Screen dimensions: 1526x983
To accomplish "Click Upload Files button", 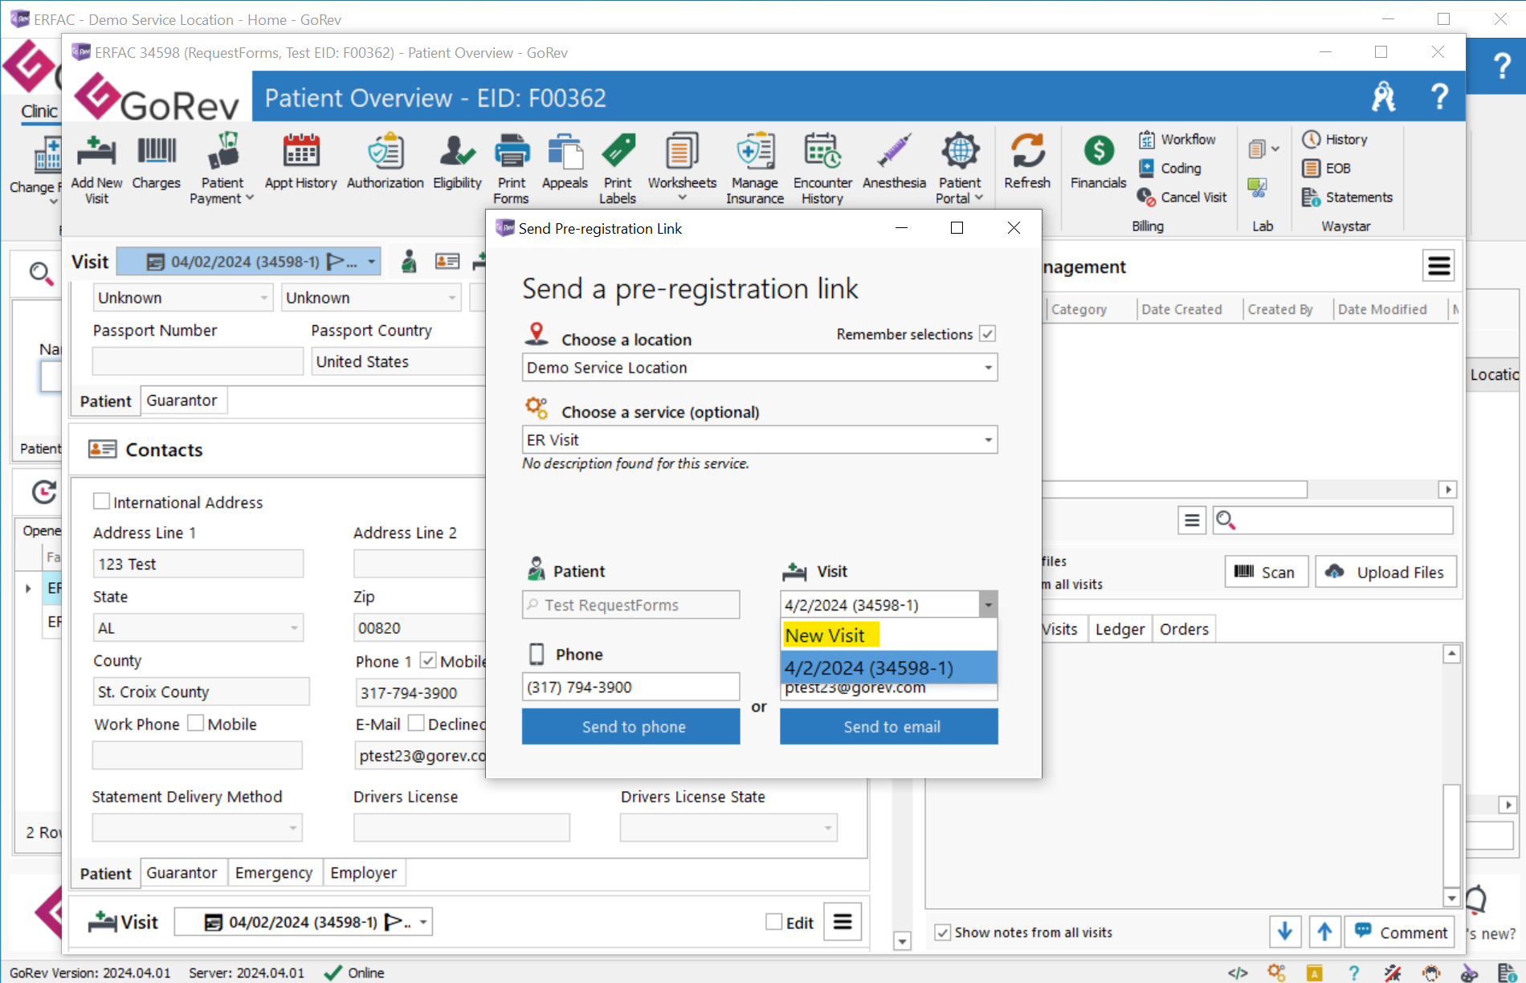I will [x=1385, y=572].
